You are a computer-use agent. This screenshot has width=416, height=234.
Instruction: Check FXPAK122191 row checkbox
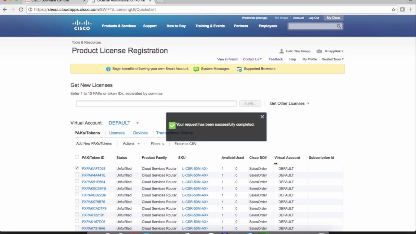pyautogui.click(x=77, y=214)
